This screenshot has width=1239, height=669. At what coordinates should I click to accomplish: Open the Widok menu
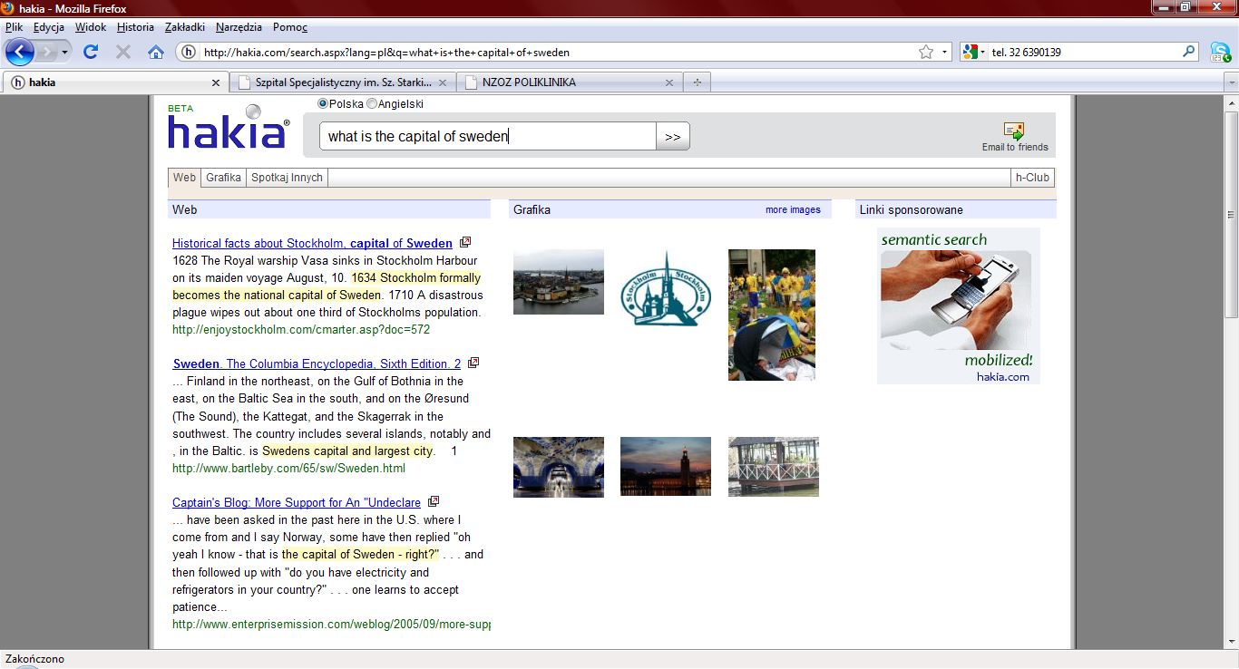click(x=91, y=27)
